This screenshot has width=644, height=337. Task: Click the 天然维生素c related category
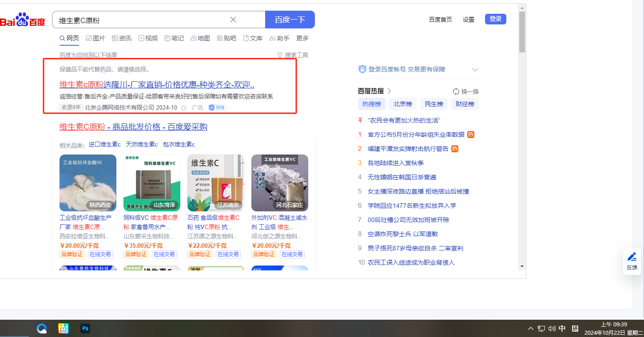(x=142, y=144)
